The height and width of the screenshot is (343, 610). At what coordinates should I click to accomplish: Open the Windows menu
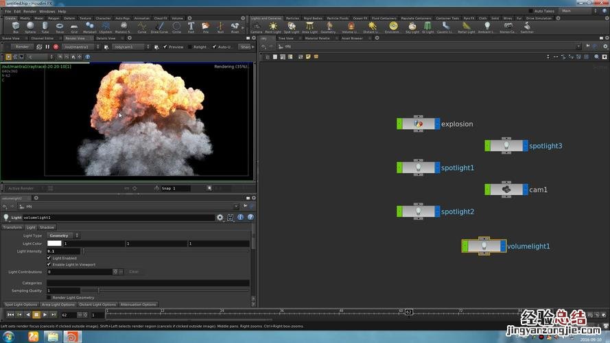[47, 12]
